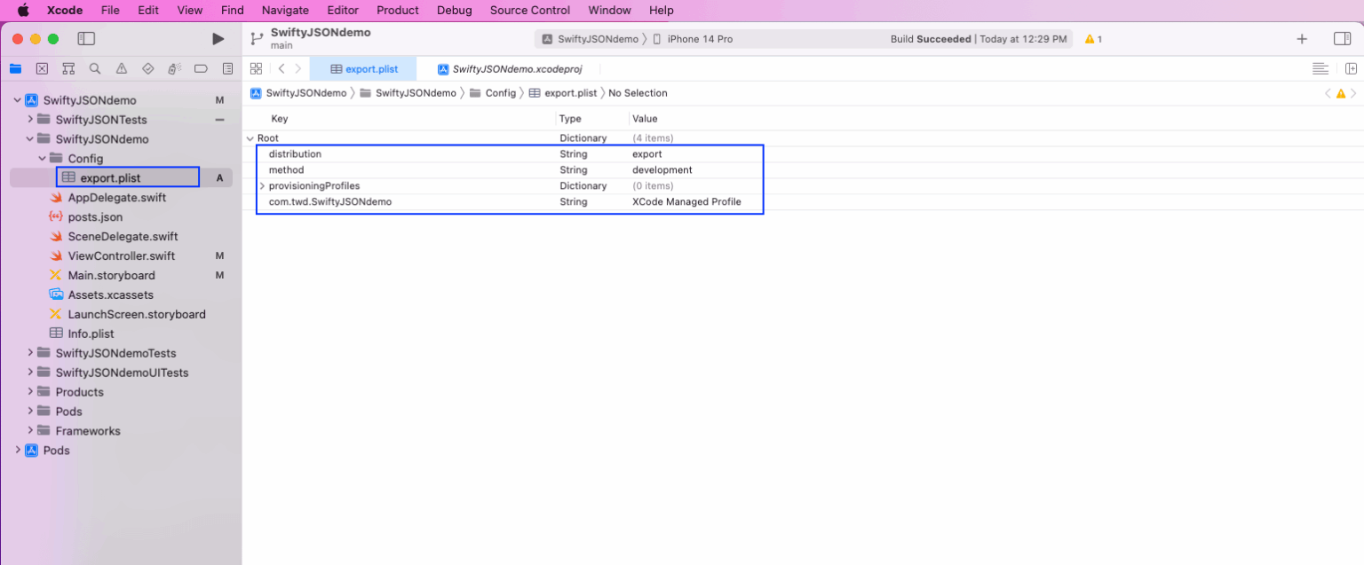Screen dimensions: 1364x565
Task: Toggle the navigator sidebar visibility
Action: [x=86, y=39]
